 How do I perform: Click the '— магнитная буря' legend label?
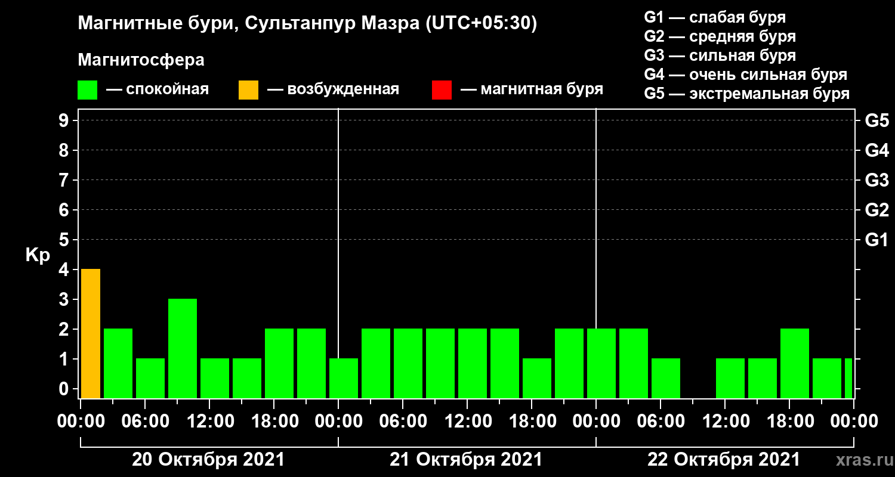tap(532, 90)
